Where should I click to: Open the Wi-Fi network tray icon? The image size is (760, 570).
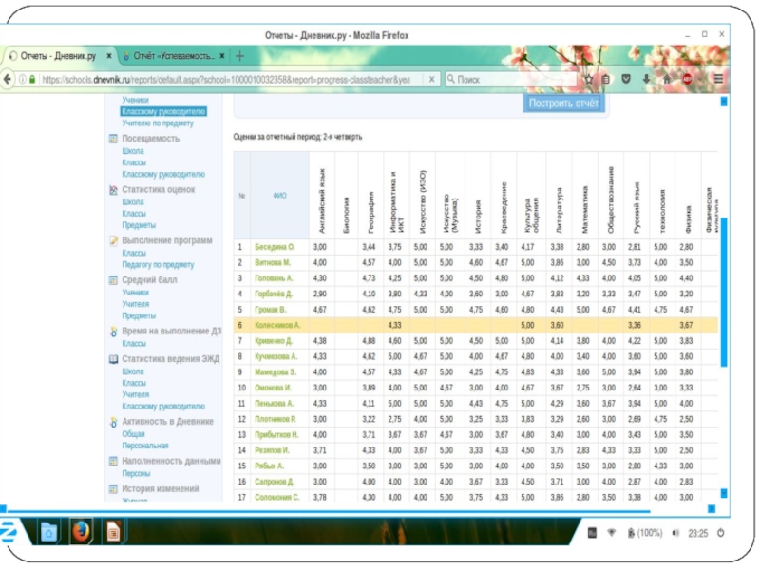612,533
